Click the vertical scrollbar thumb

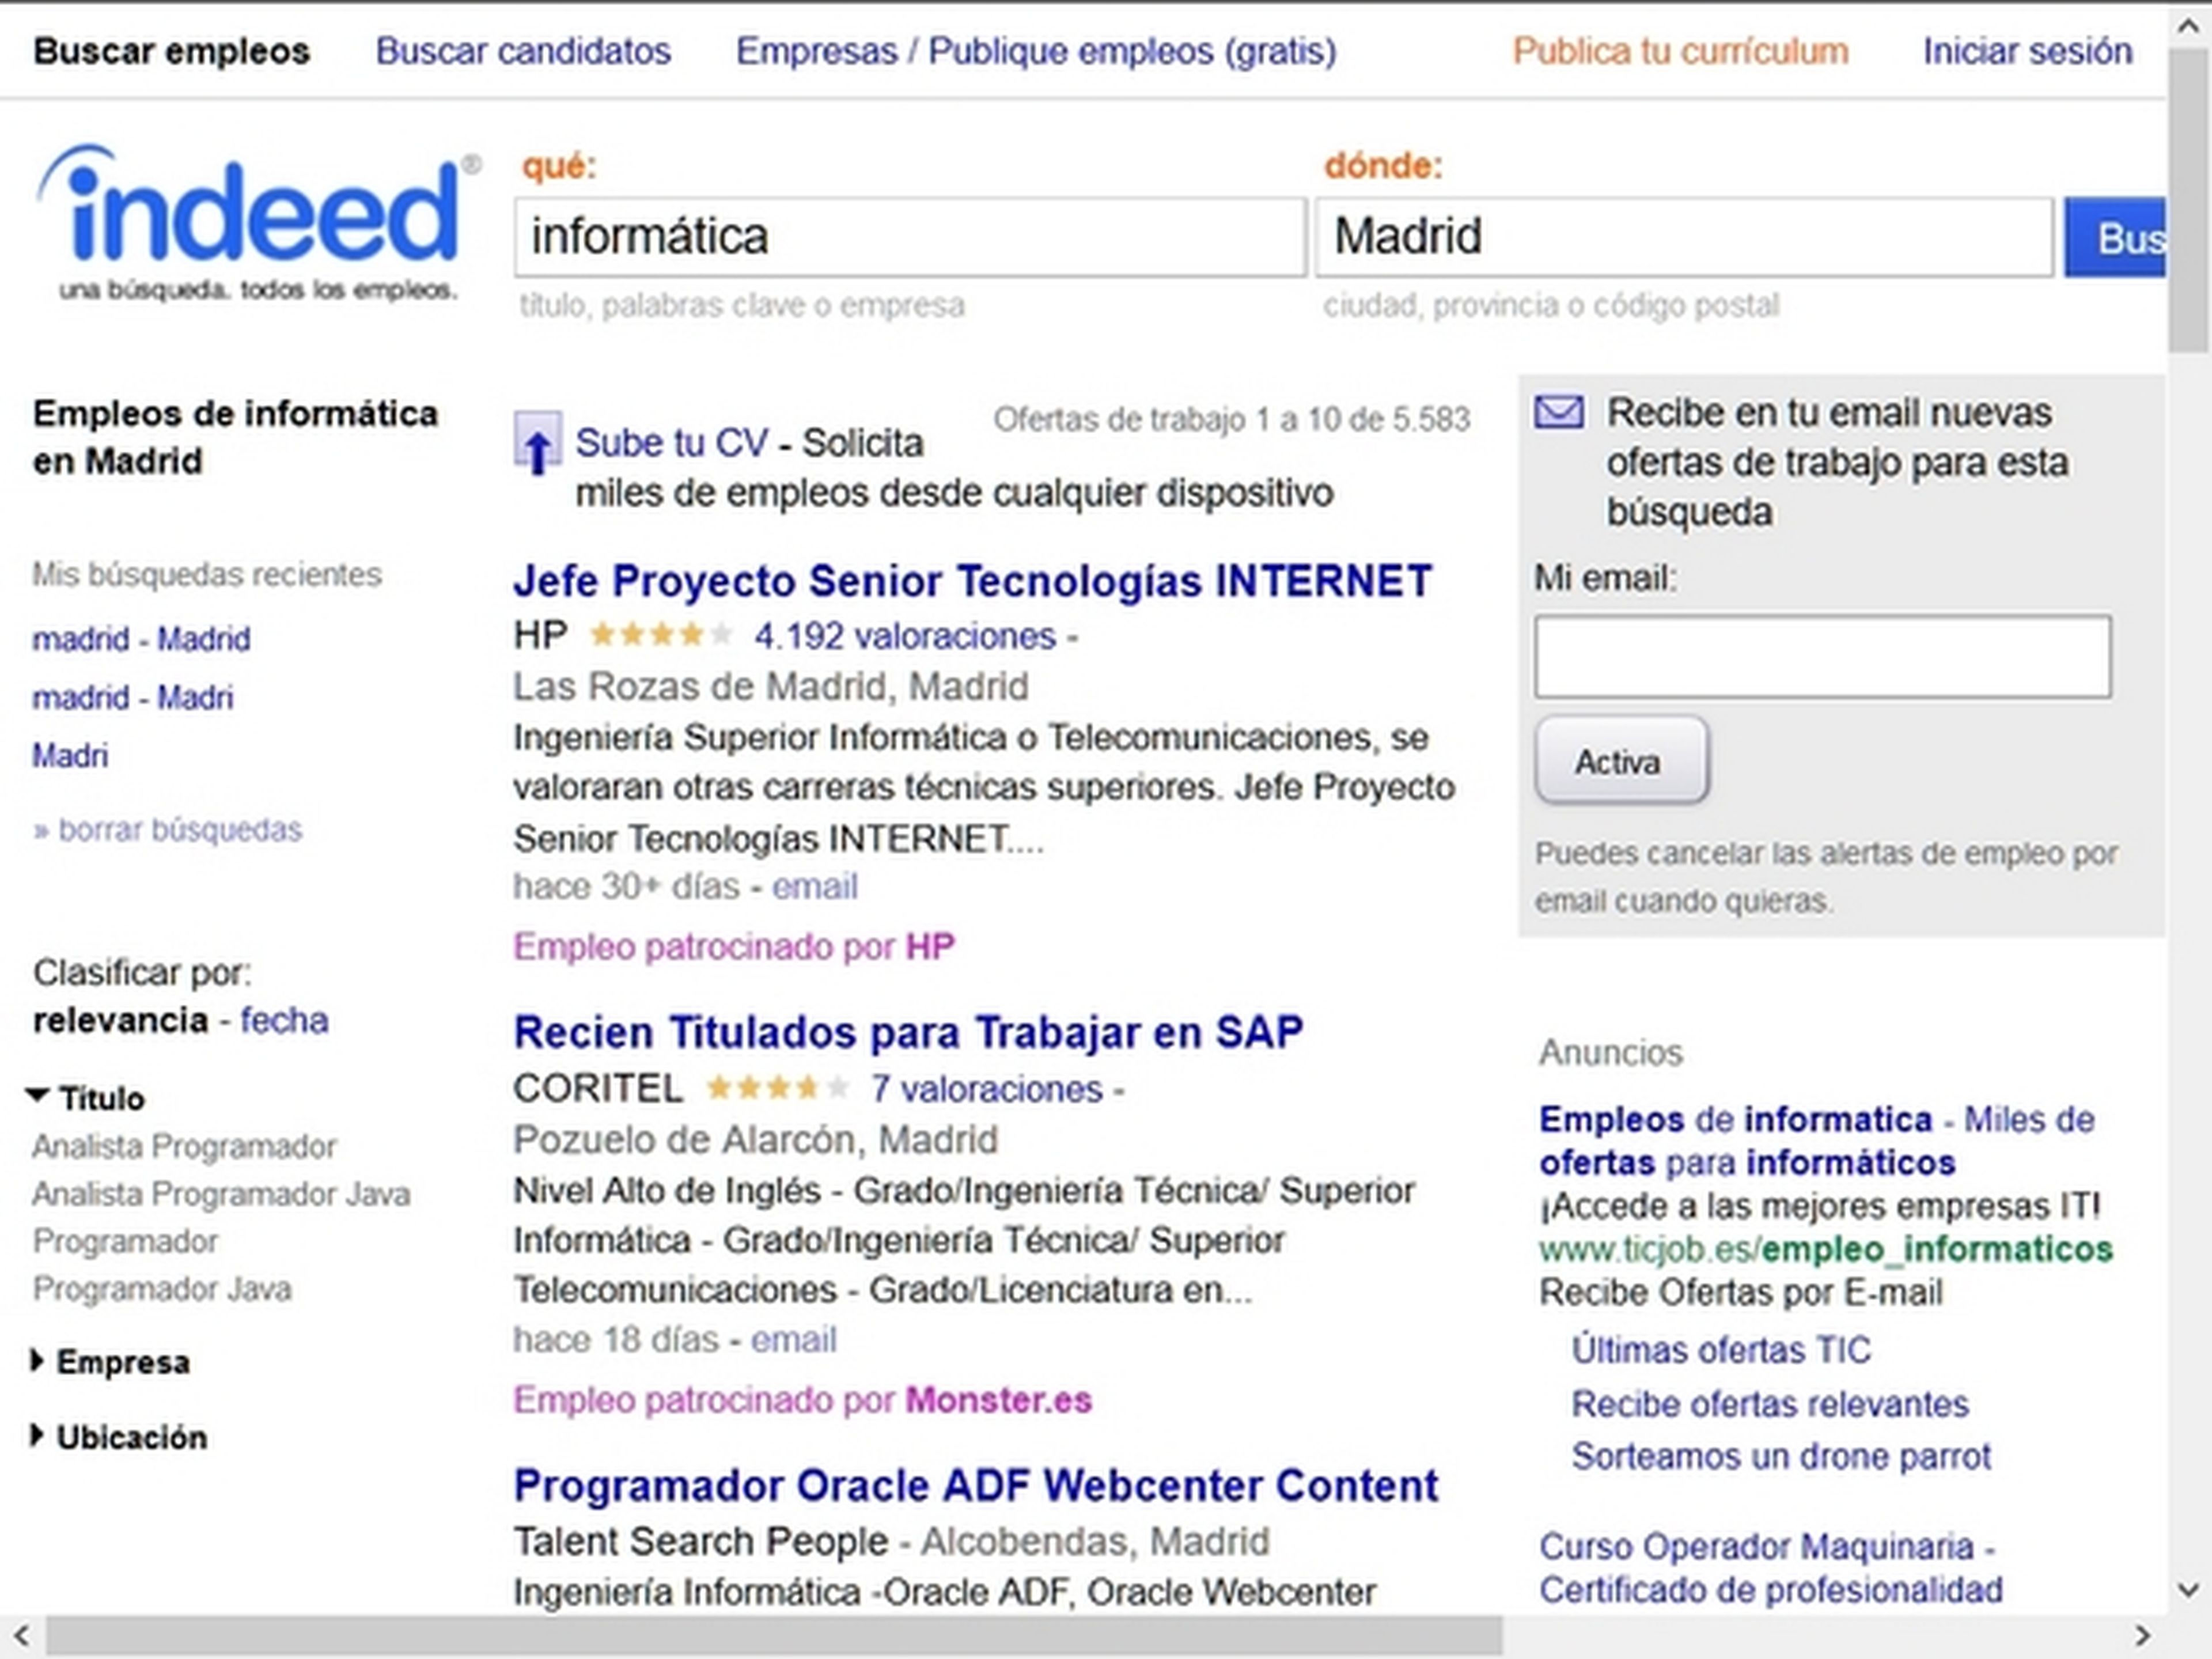(2188, 200)
